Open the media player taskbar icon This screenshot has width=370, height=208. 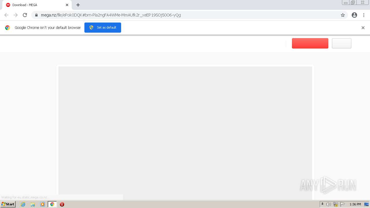[x=42, y=204]
